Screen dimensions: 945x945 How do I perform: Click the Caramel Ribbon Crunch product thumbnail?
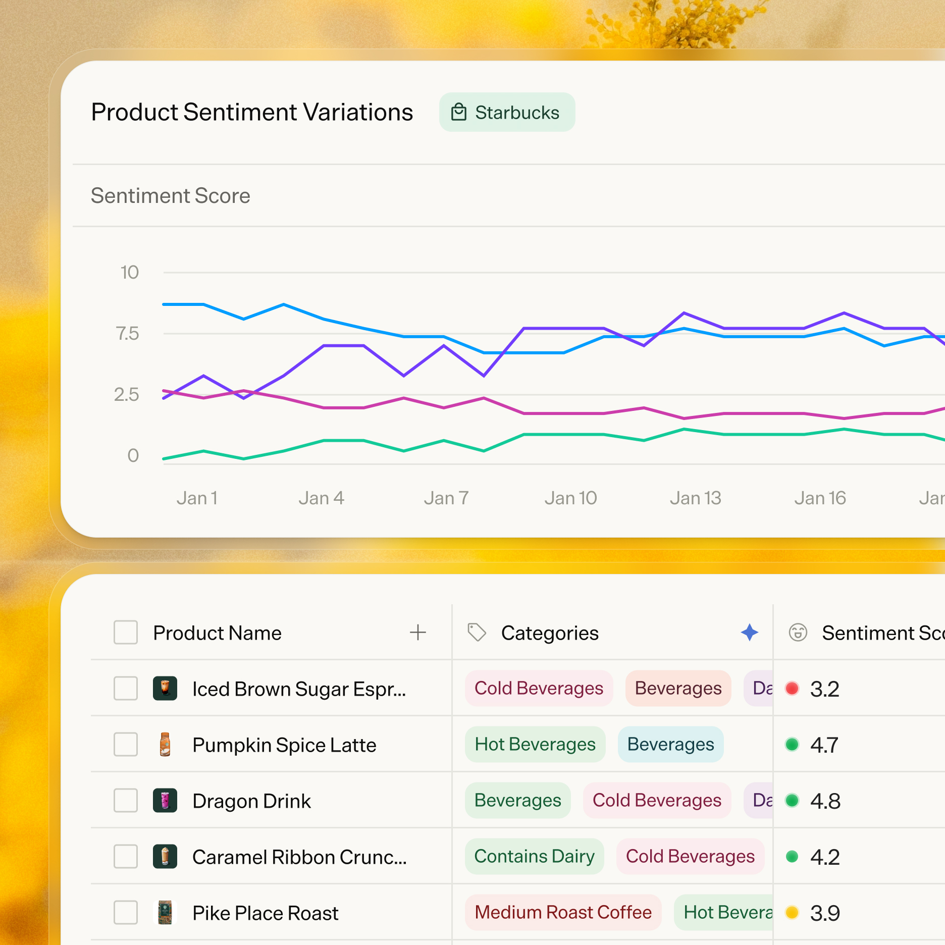click(x=165, y=857)
